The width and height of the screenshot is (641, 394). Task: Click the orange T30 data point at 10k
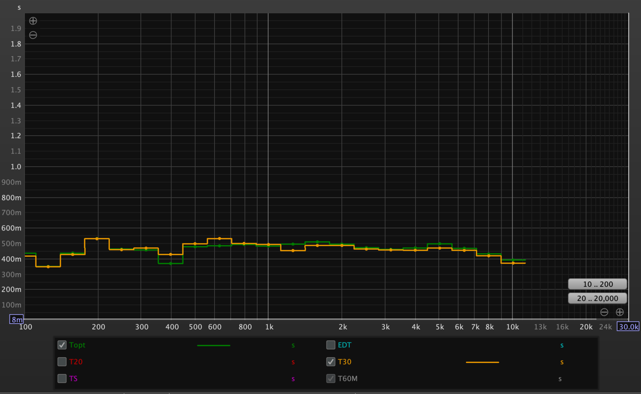pyautogui.click(x=513, y=263)
